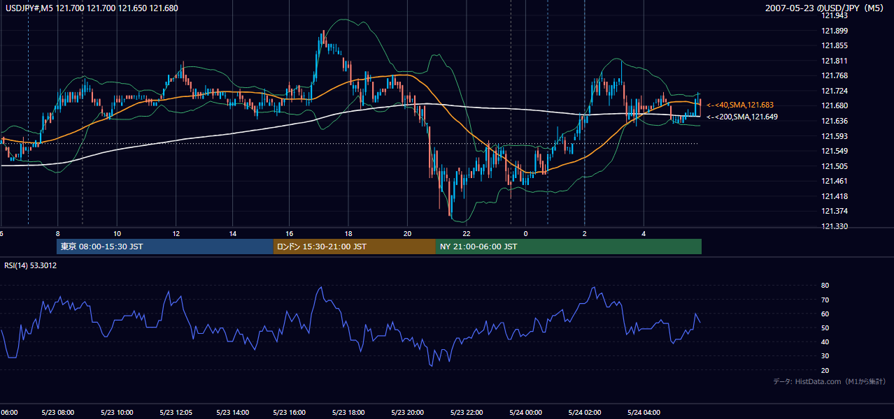Click the RSI scale level 40
Image resolution: width=894 pixels, height=419 pixels.
click(825, 341)
